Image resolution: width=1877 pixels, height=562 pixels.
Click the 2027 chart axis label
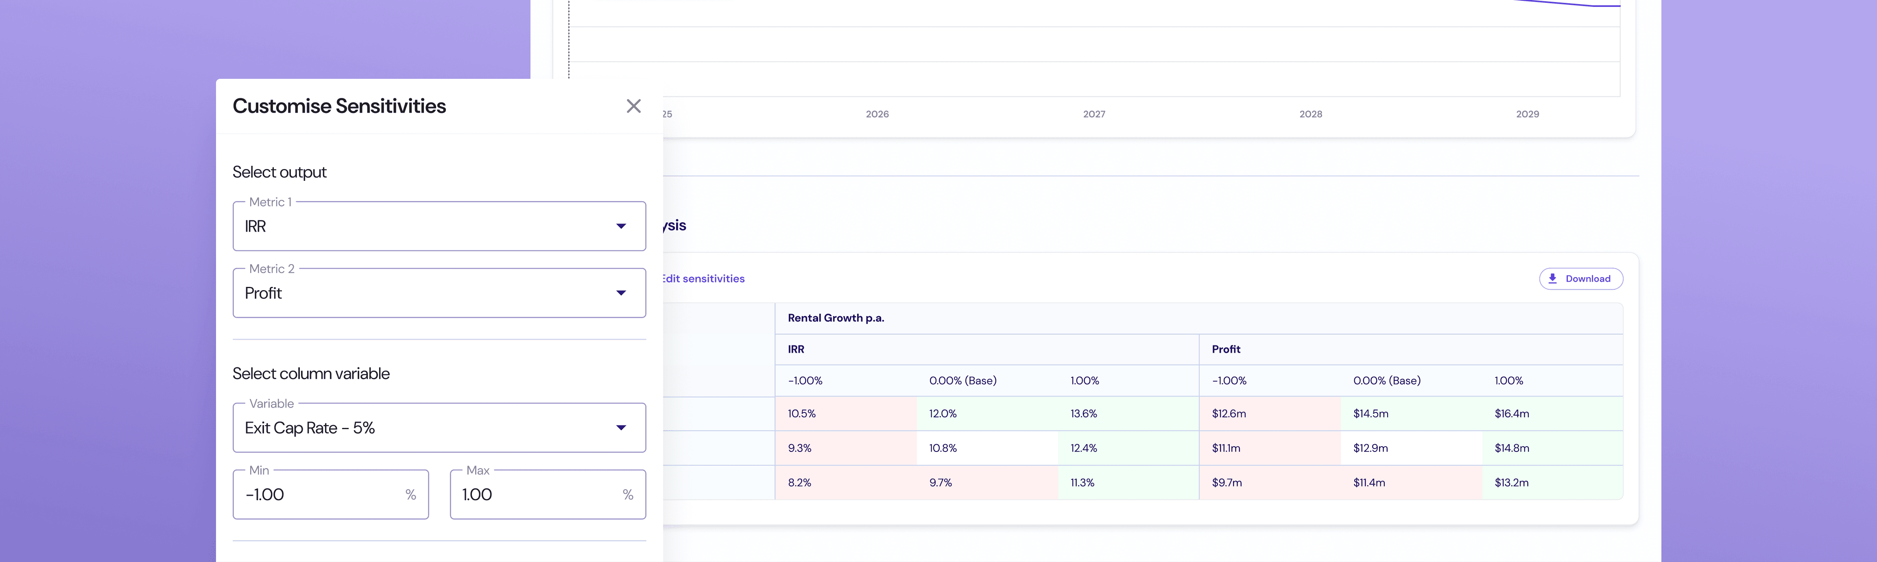(1094, 114)
